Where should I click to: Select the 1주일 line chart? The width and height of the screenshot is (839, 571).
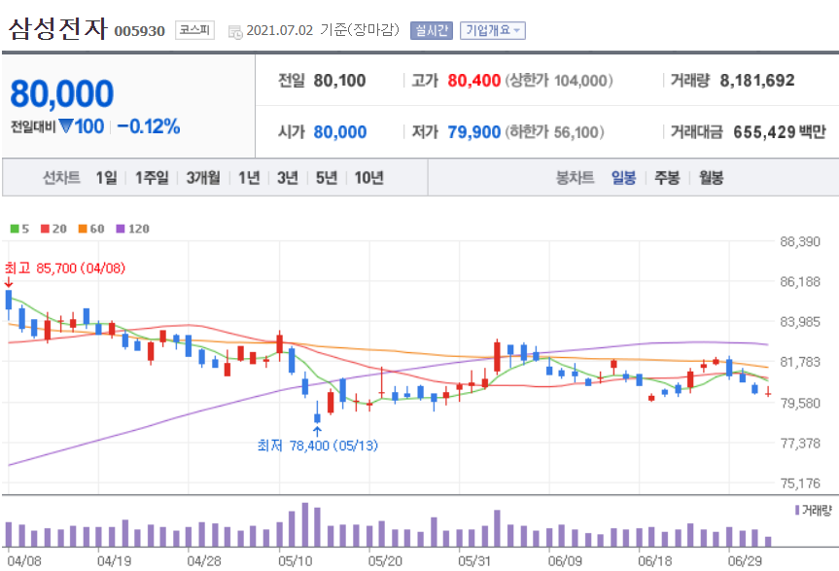(152, 177)
